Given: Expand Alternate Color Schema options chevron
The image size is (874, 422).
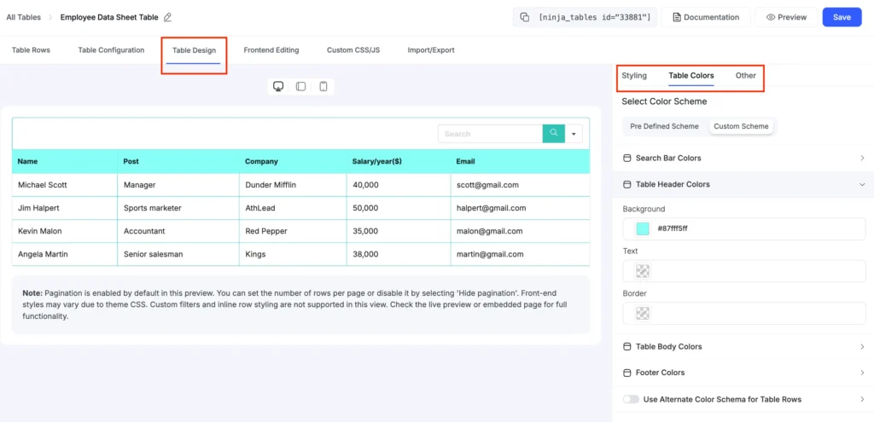Looking at the screenshot, I should click(862, 399).
